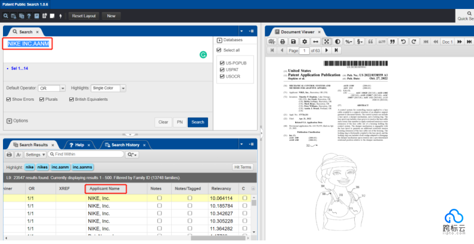Jump to the last page of 63
474x244 pixels.
point(336,51)
